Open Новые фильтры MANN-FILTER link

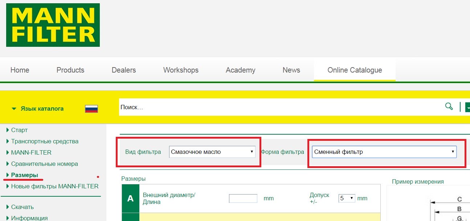pyautogui.click(x=54, y=186)
